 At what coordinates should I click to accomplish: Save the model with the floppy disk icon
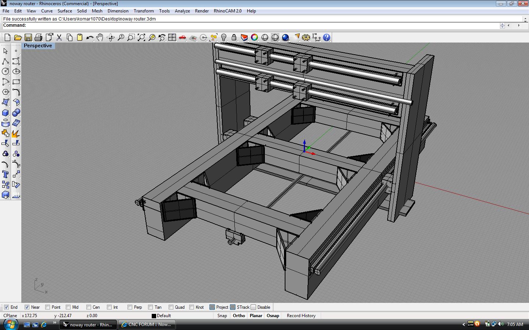tap(28, 37)
